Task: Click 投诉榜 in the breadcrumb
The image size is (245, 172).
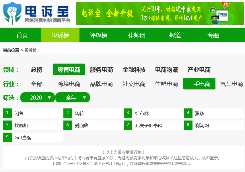Action: (x=30, y=50)
